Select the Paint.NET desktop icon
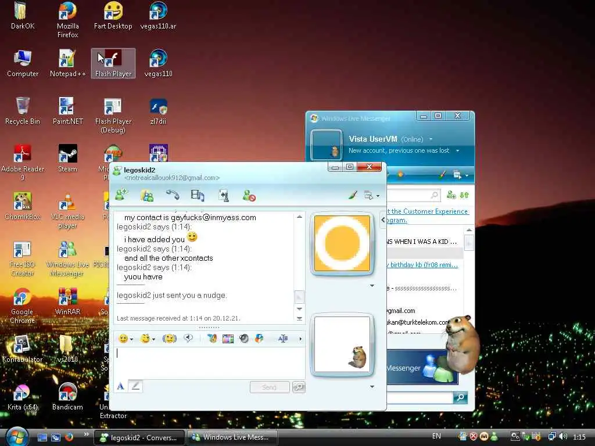 click(x=67, y=111)
